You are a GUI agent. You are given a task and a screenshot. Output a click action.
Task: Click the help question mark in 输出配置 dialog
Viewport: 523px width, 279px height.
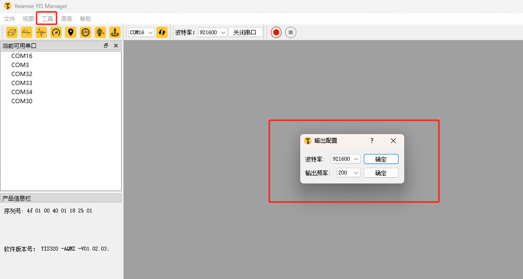[372, 141]
